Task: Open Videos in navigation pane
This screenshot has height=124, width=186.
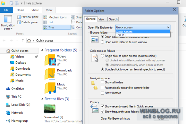Action: click(20, 57)
